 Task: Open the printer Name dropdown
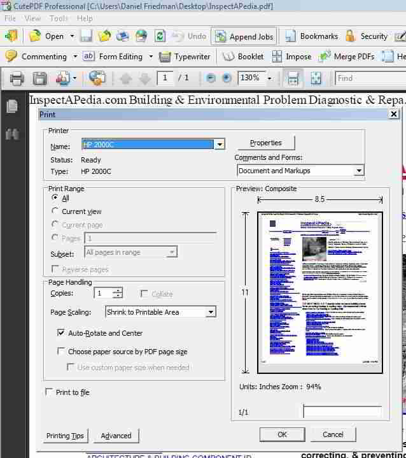point(220,144)
